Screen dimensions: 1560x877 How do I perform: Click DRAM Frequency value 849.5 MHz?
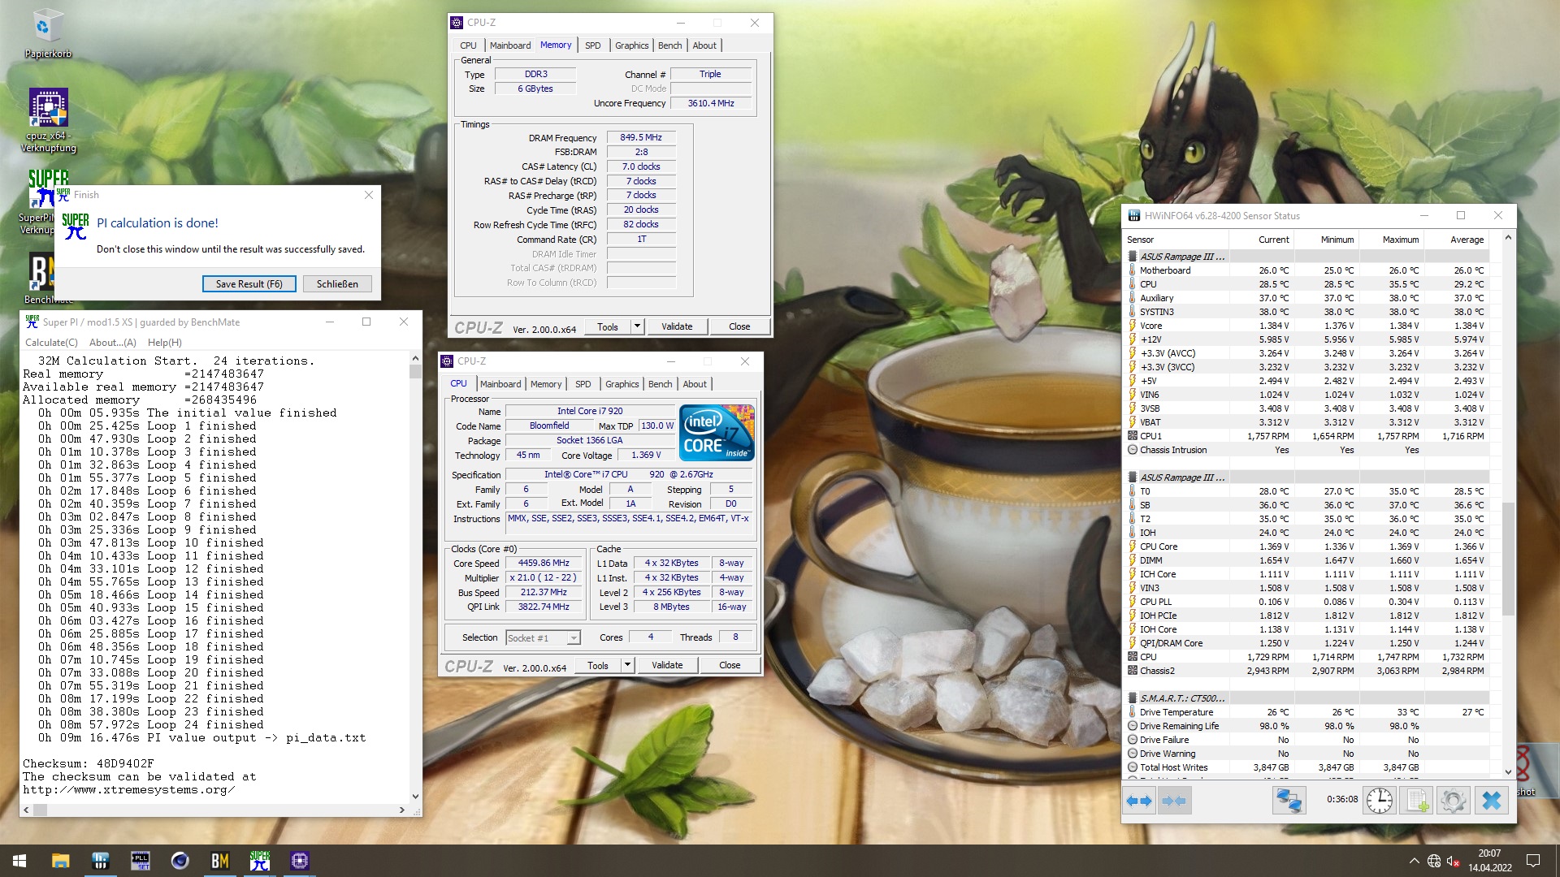(641, 137)
